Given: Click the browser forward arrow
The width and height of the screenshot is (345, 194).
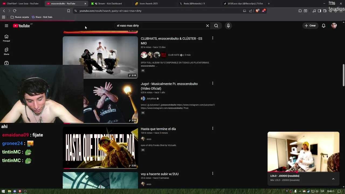Looking at the screenshot, I should click(9, 11).
